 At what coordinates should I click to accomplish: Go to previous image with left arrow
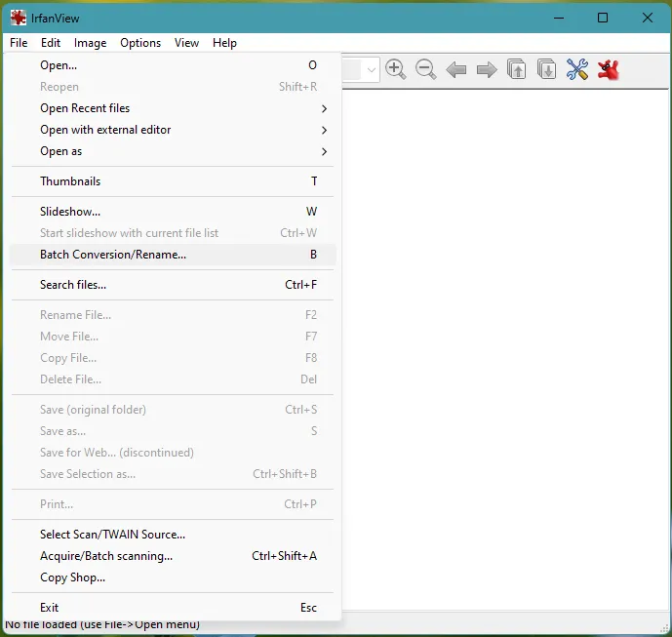[455, 69]
